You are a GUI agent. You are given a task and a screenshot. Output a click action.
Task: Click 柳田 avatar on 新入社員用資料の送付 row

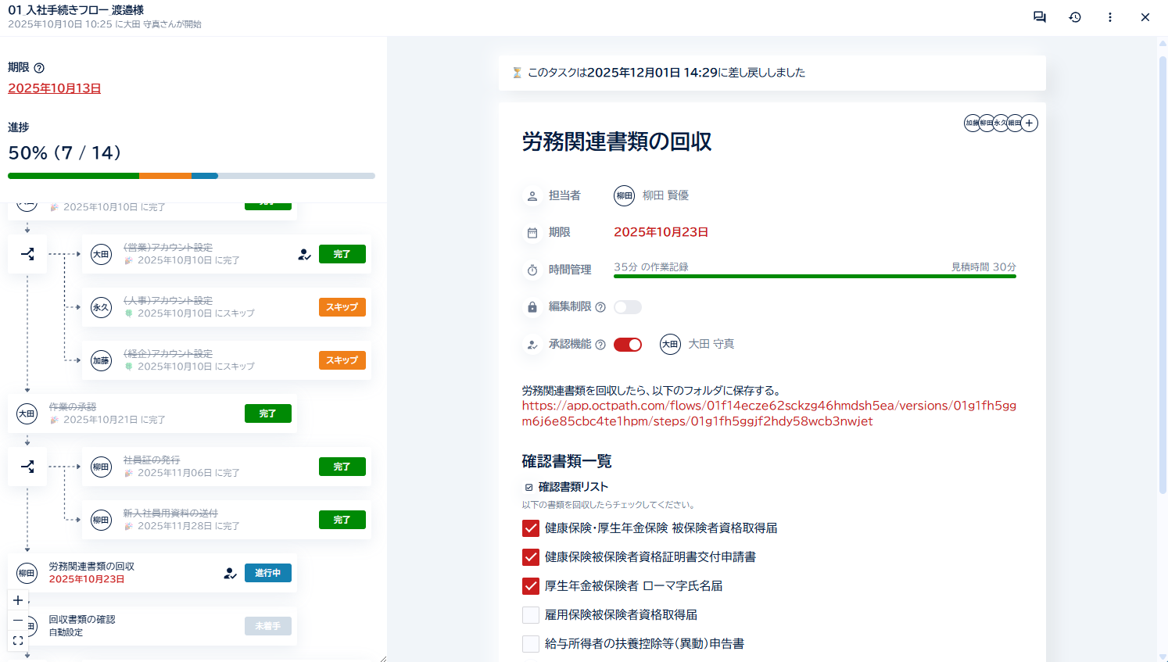click(x=102, y=520)
